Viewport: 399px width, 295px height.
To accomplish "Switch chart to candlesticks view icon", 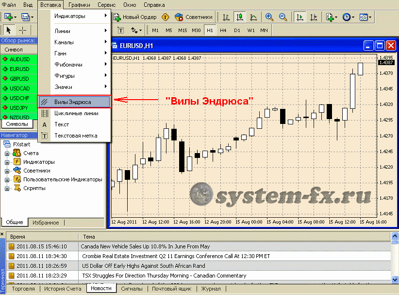I will (240, 17).
